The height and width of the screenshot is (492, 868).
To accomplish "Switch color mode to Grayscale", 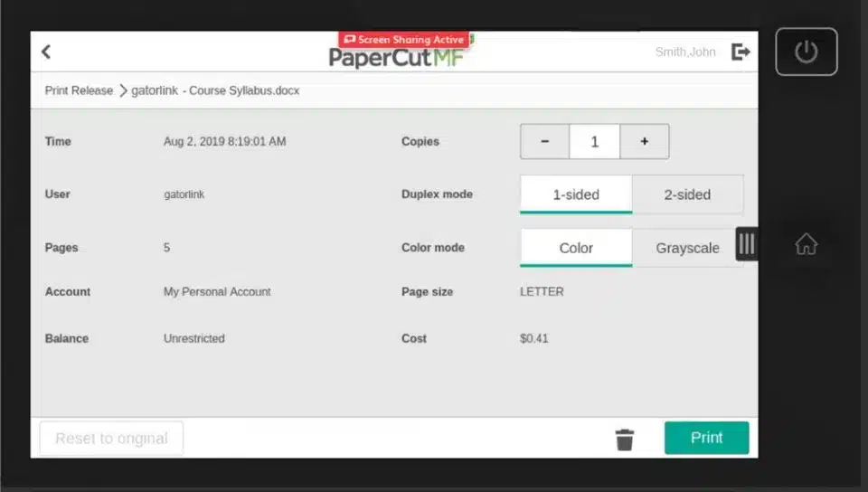I will (x=687, y=248).
